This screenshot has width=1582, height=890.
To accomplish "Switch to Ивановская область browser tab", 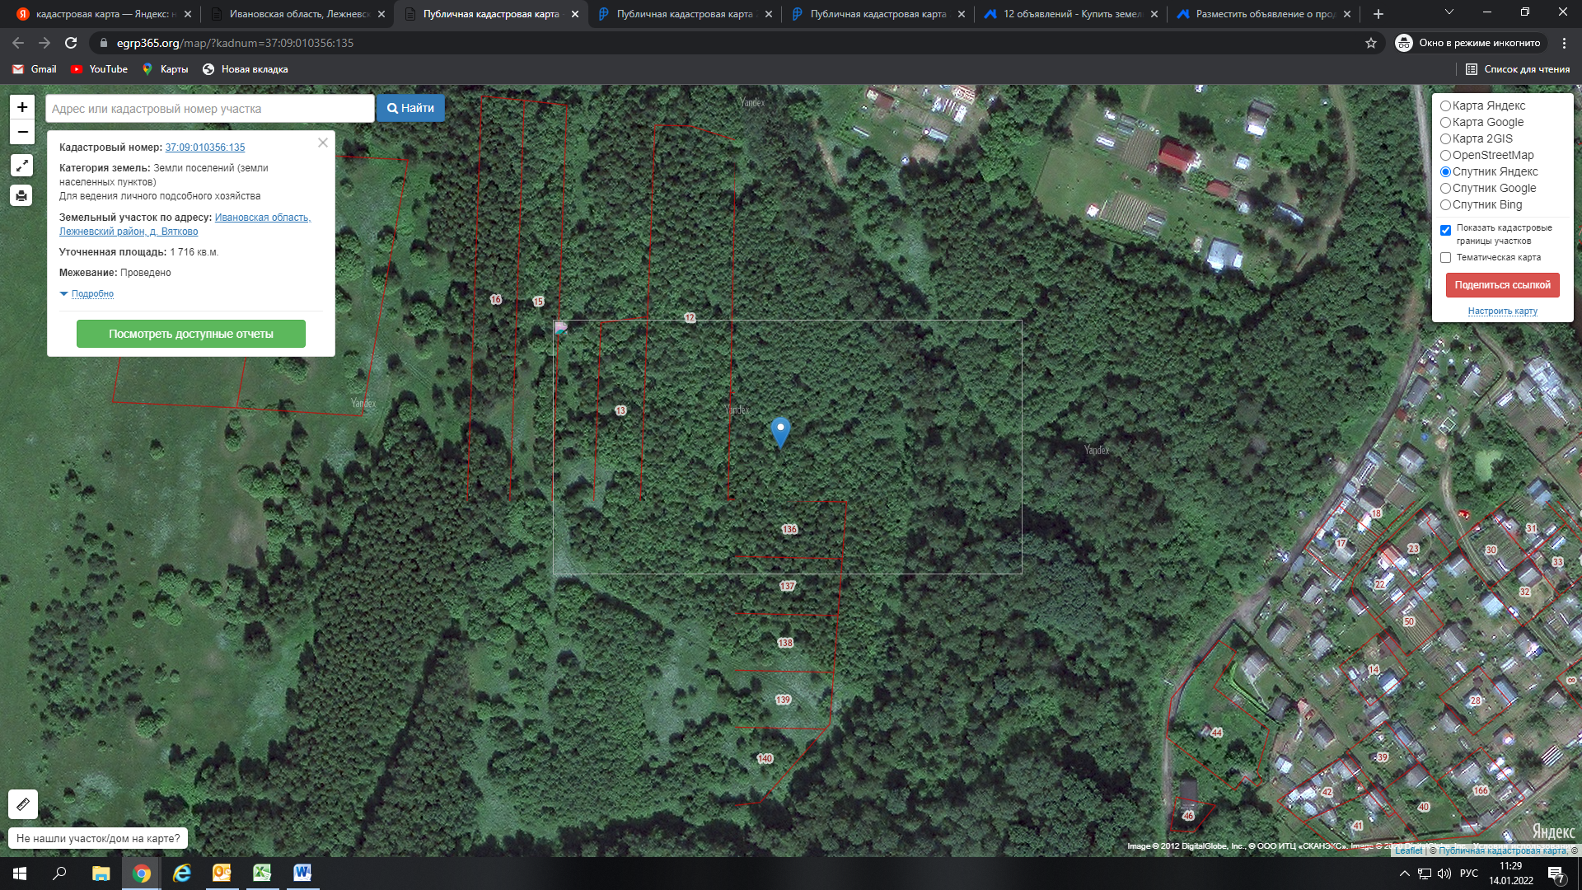I will click(x=298, y=14).
